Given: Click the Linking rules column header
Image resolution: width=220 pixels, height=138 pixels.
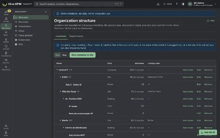Looking at the screenshot, I should 154,63.
